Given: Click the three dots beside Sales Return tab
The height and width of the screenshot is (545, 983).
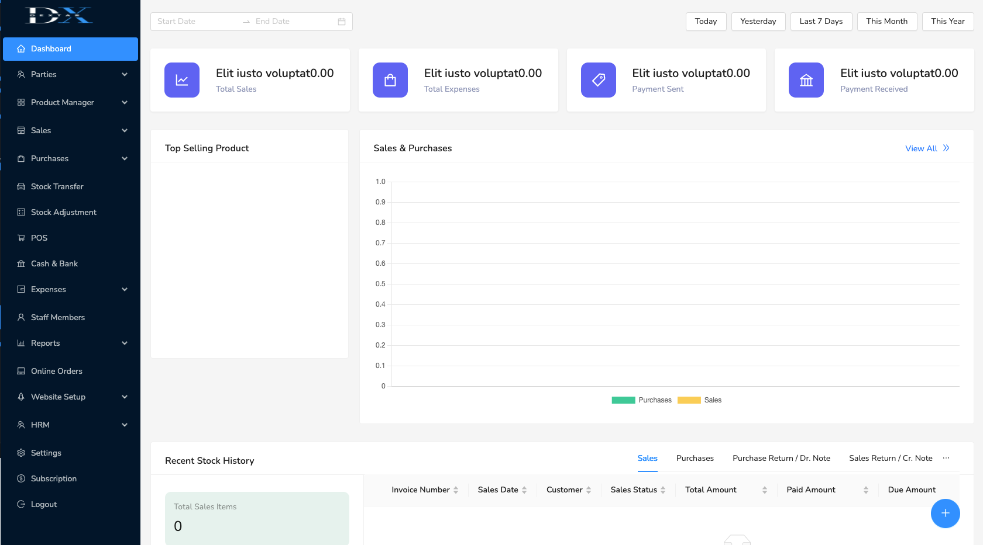Looking at the screenshot, I should (946, 458).
